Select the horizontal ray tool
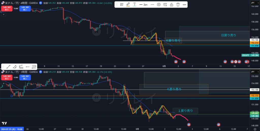260x131 pixels. [x=28, y=67]
